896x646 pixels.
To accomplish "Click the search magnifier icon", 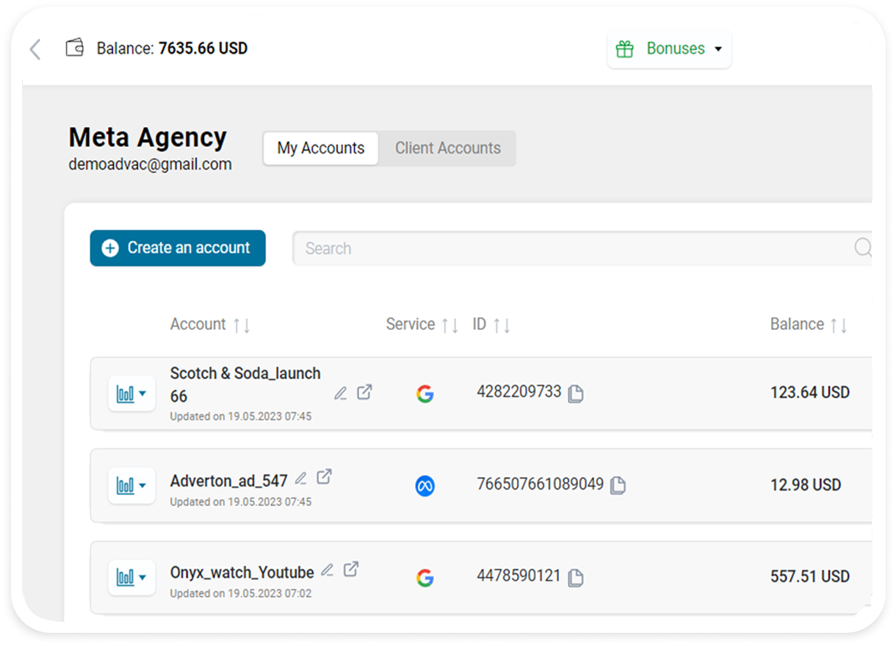I will [863, 248].
